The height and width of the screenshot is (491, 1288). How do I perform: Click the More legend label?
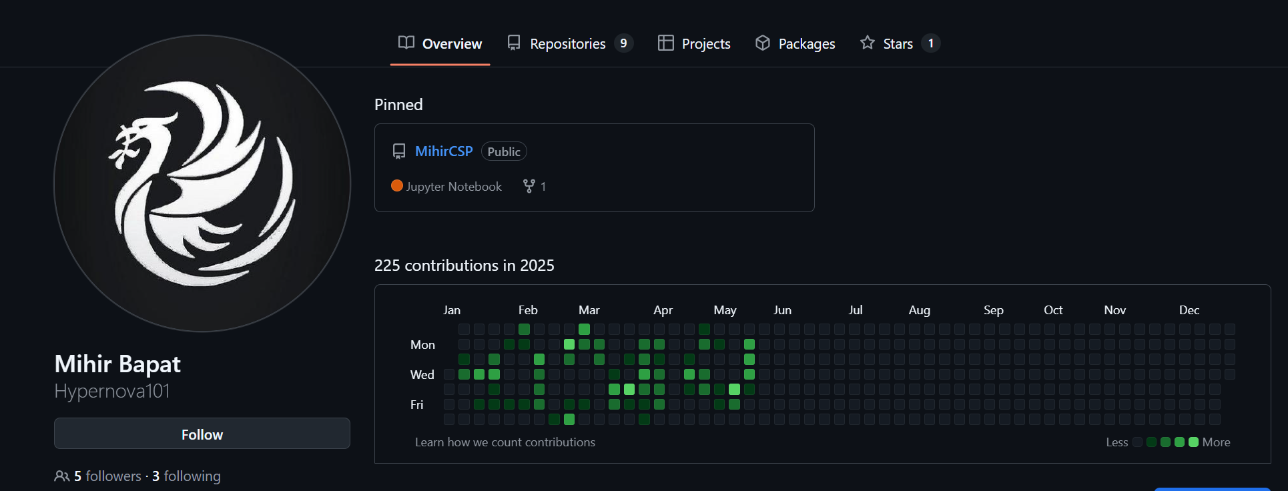pos(1216,442)
